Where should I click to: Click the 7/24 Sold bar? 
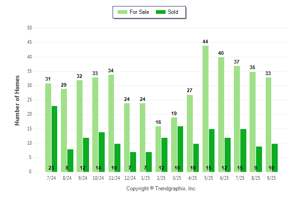[x=54, y=139]
